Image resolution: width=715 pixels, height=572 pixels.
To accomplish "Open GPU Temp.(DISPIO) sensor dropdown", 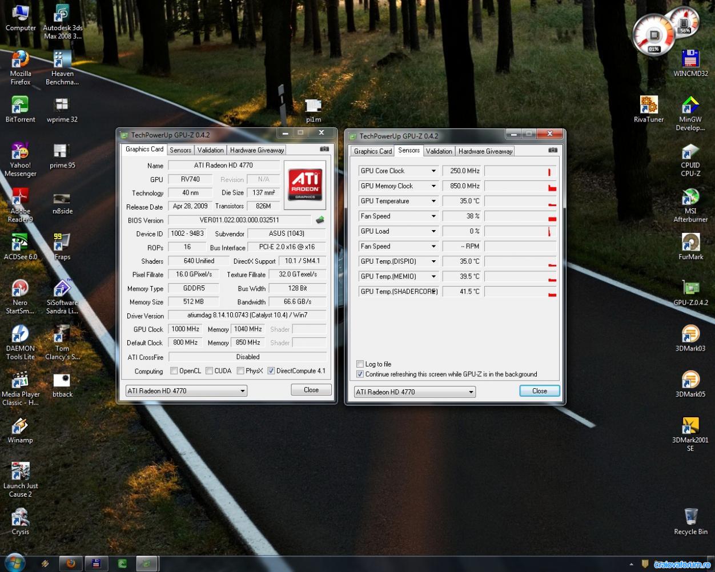I will (x=433, y=261).
